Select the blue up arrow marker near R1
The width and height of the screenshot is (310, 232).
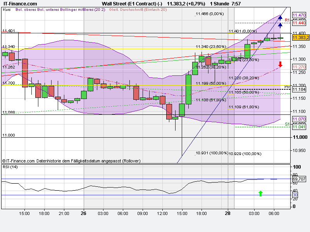279,17
